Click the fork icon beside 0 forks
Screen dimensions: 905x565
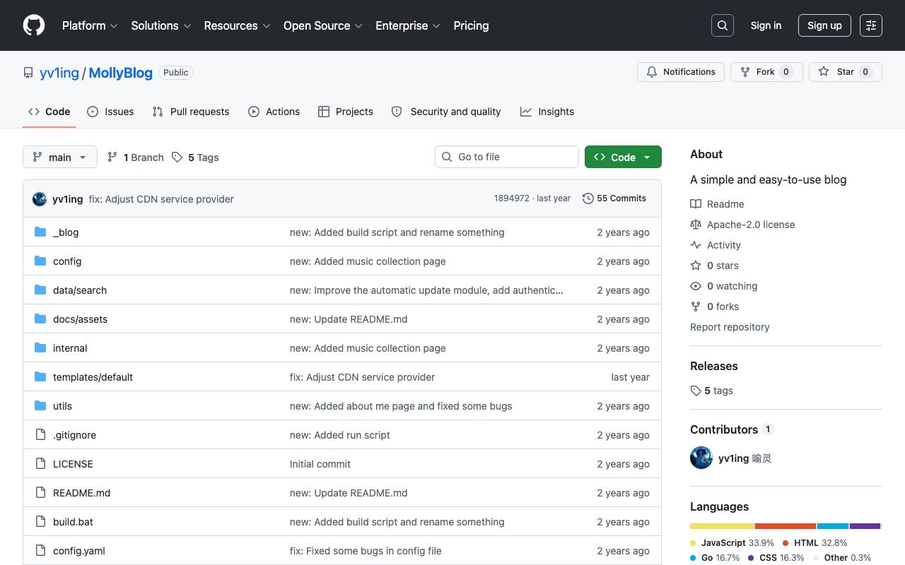coord(696,307)
